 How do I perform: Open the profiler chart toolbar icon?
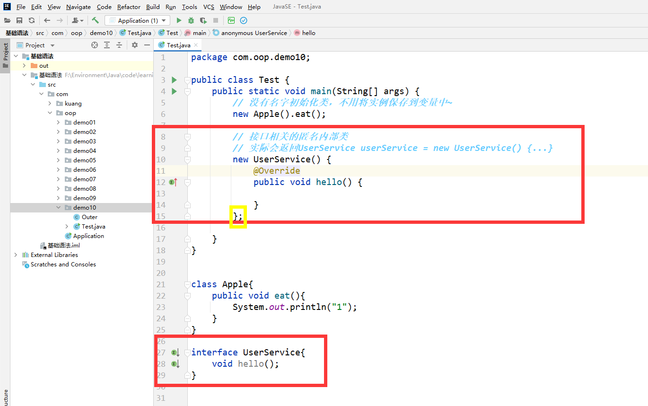[231, 20]
